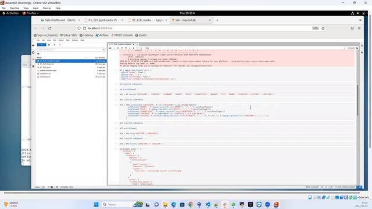Run the selected cell with play icon
Viewport: 372px width, 209px height.
coord(130,48)
